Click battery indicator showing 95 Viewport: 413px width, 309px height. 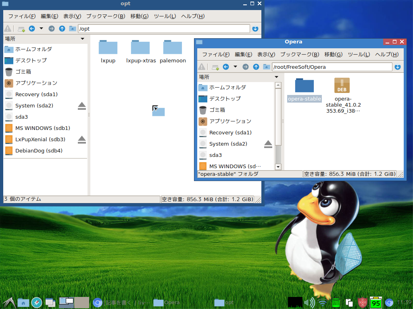(x=375, y=303)
